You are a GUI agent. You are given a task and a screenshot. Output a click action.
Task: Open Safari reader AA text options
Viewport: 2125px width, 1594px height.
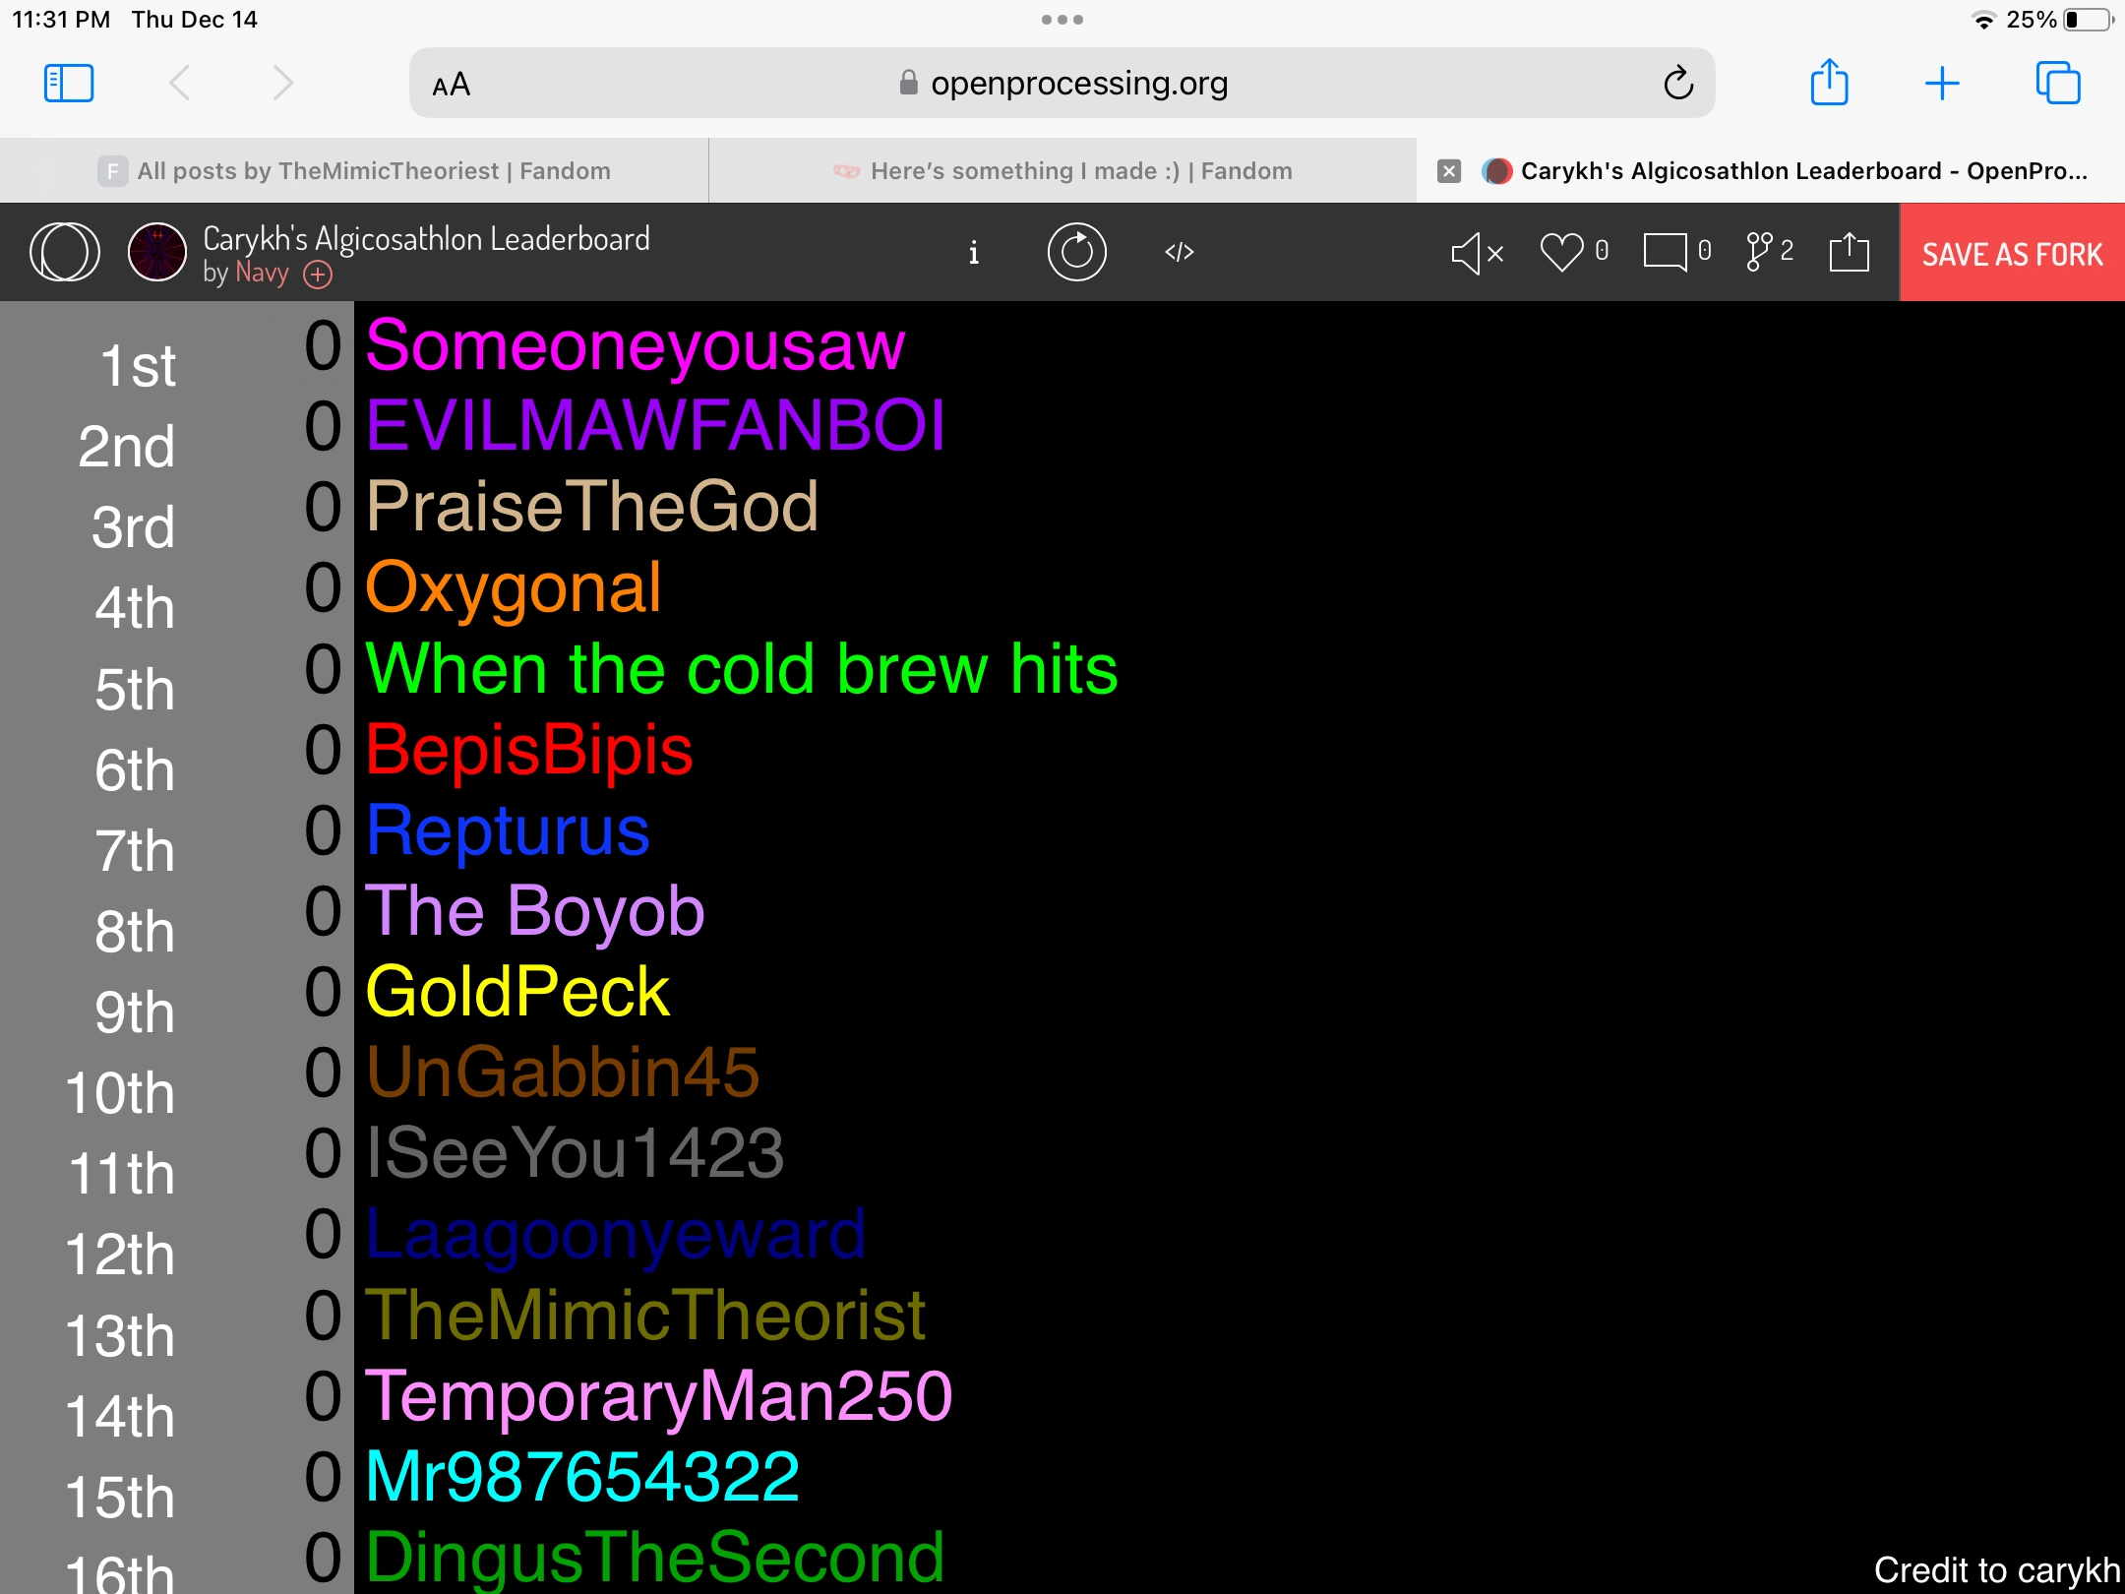[452, 85]
